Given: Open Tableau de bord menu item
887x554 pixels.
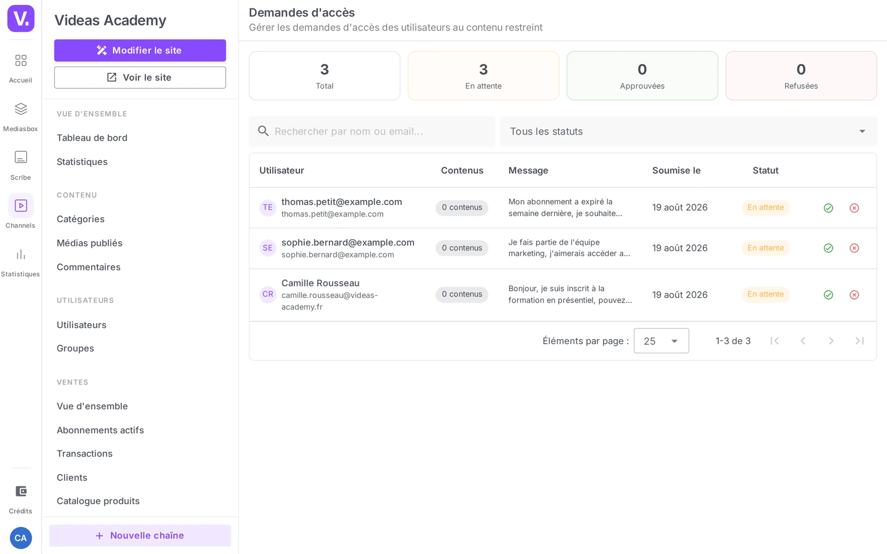Looking at the screenshot, I should (x=92, y=138).
